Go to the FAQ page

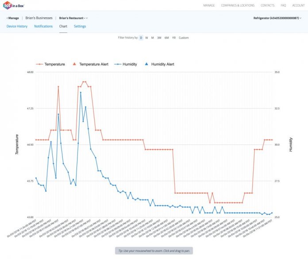tap(283, 5)
